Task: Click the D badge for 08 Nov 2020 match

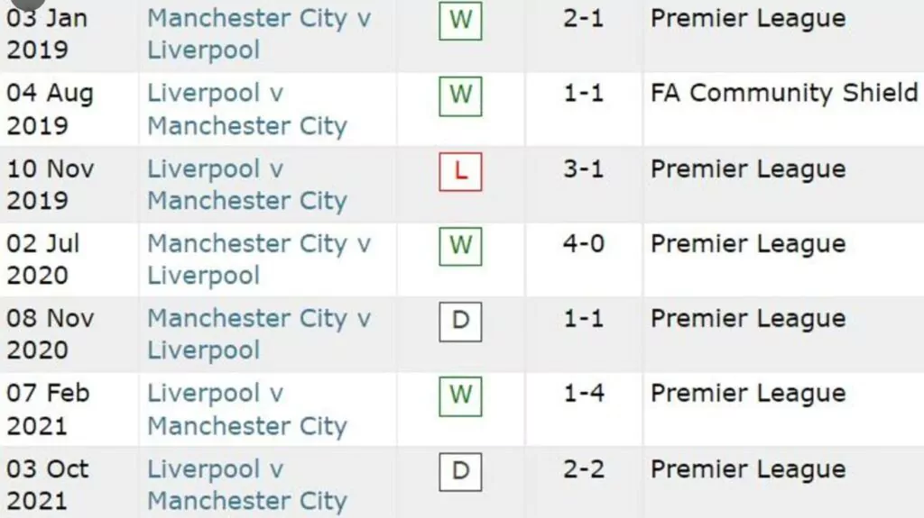Action: [x=460, y=322]
